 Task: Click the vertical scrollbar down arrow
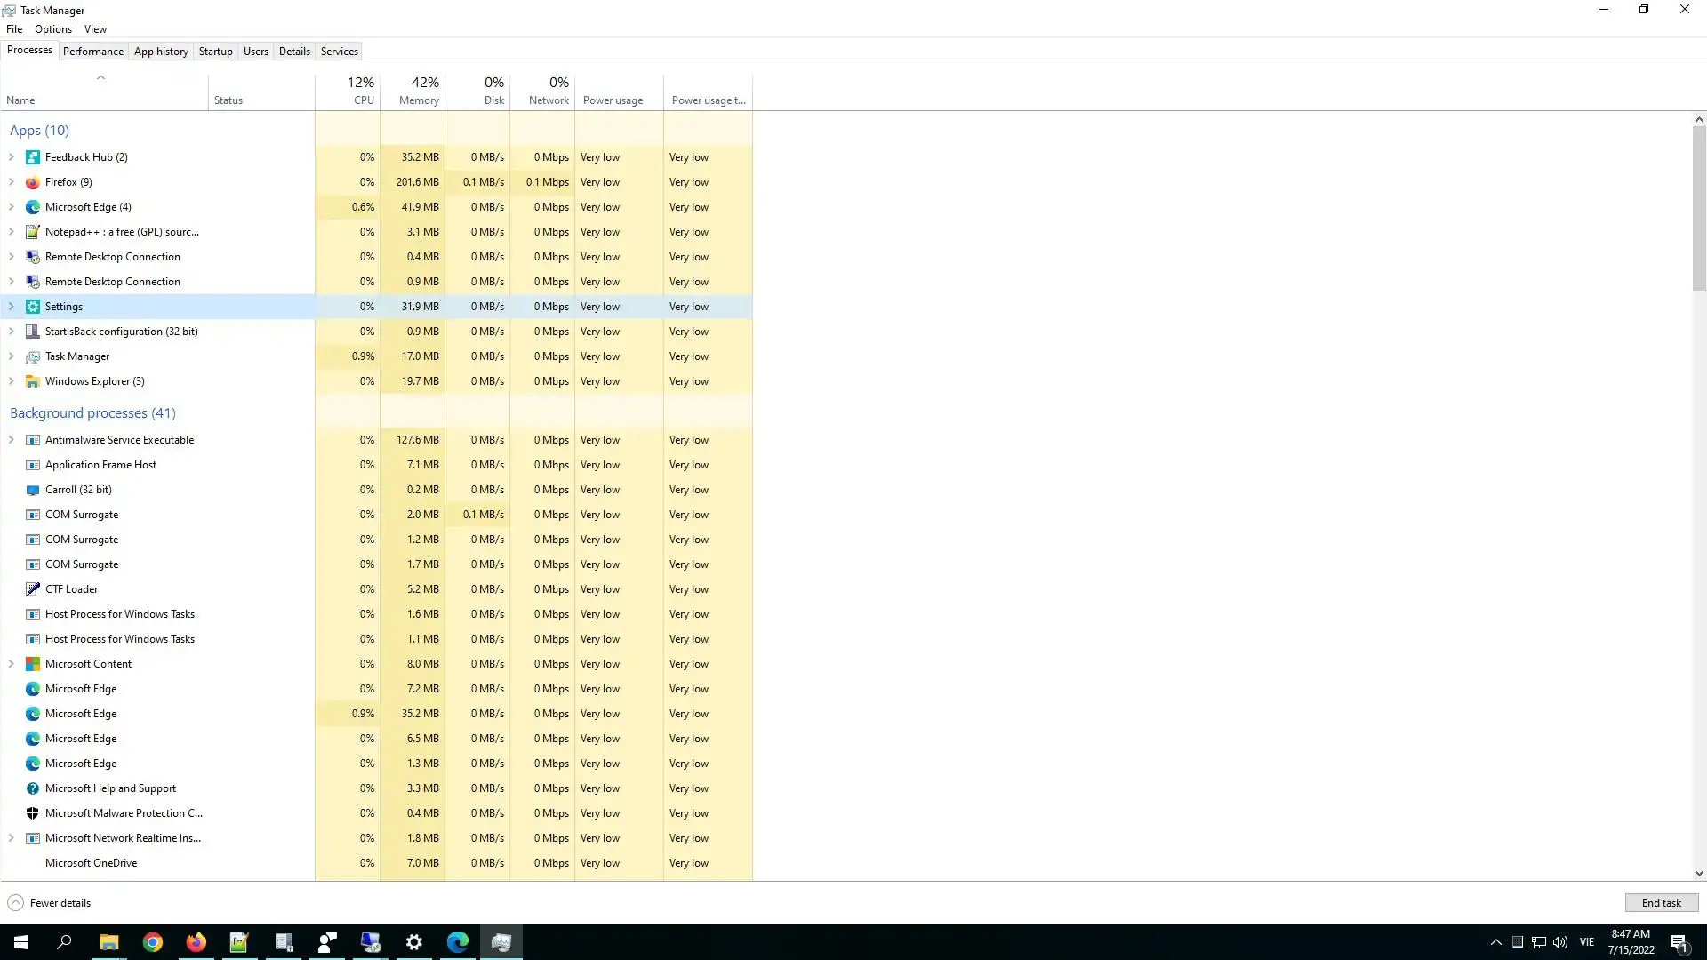(x=1699, y=874)
